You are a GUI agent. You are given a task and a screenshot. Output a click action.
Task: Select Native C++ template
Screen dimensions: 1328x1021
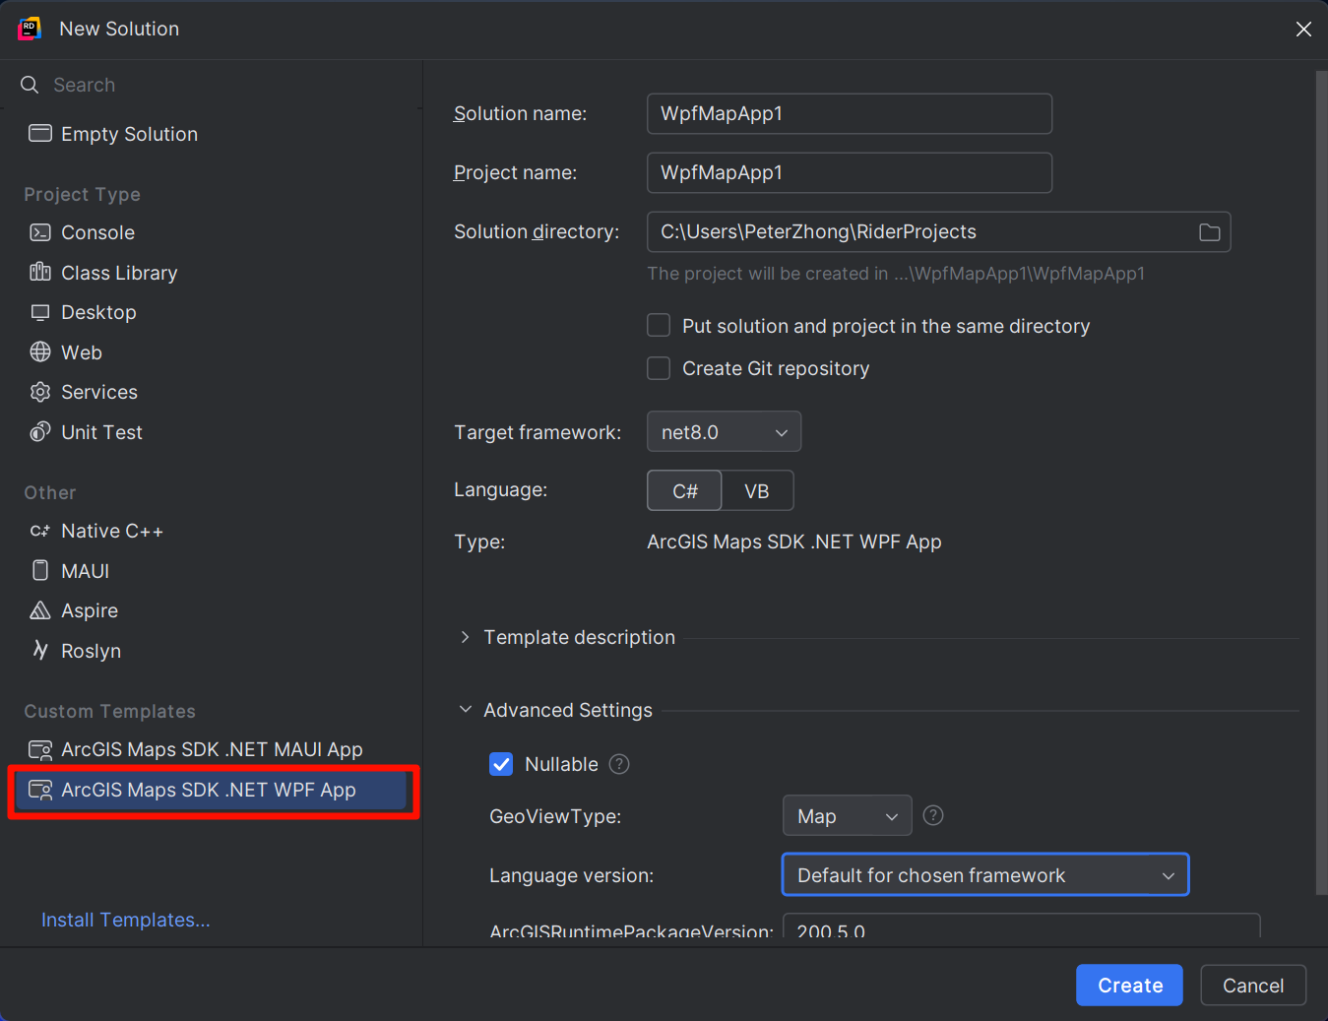pos(212,531)
